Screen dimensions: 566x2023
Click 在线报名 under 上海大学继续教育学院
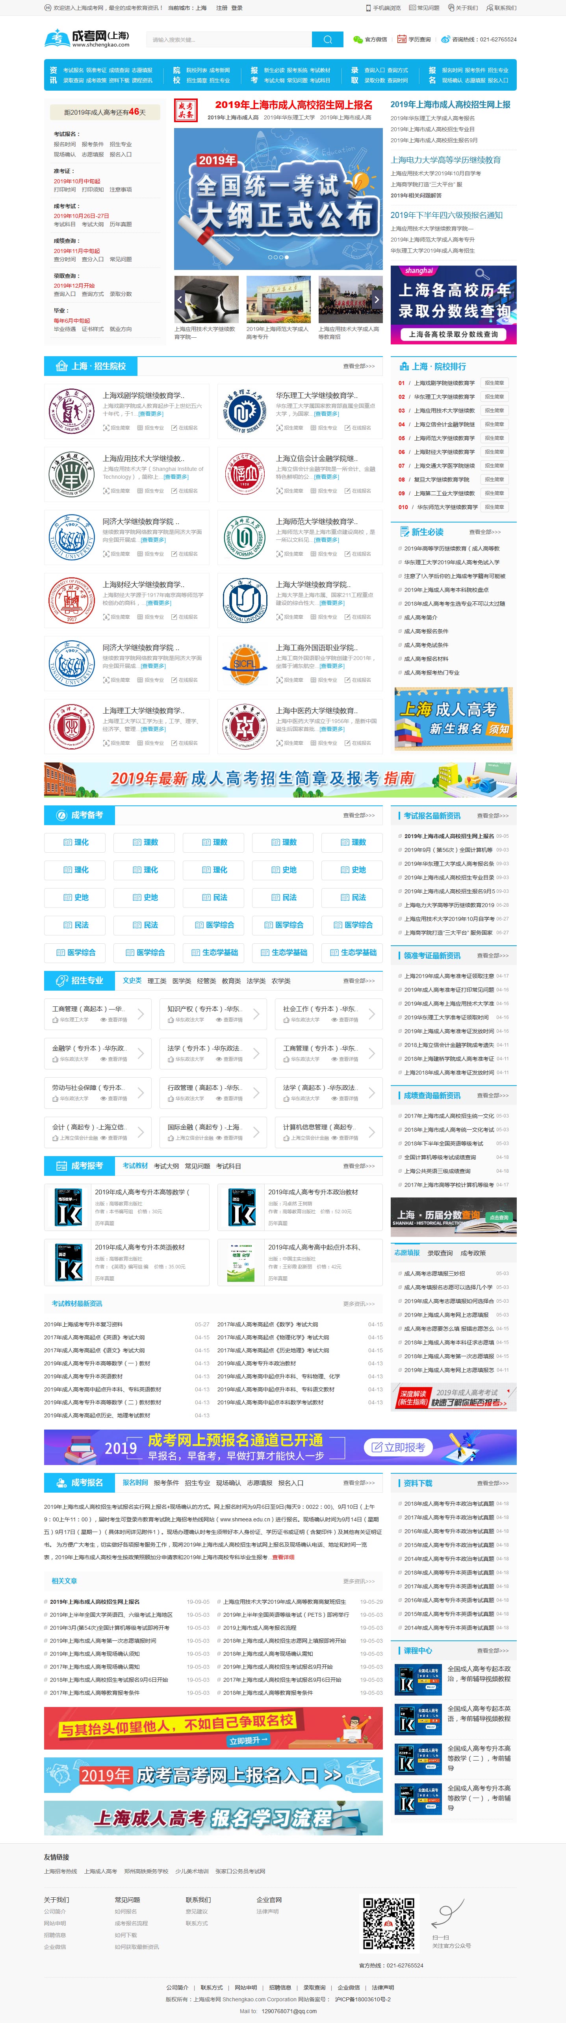(x=358, y=617)
